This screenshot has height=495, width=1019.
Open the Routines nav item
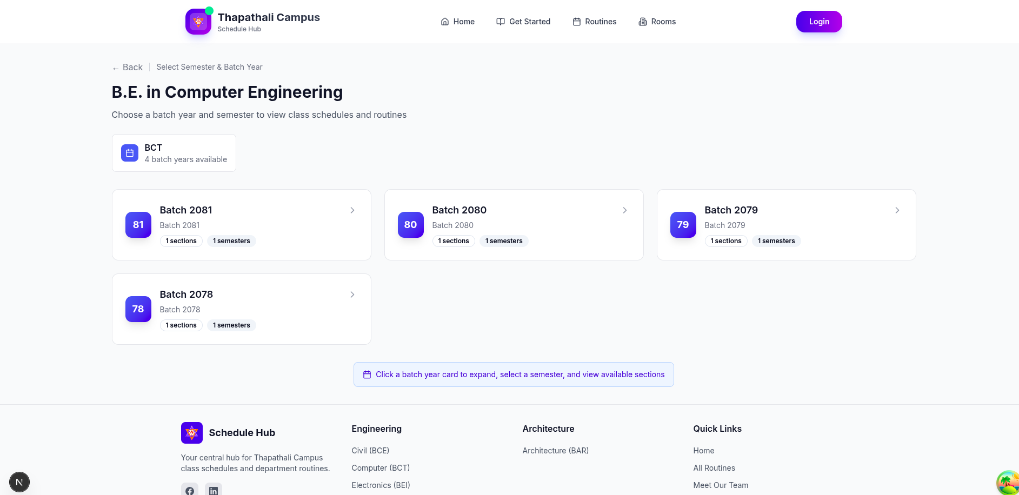point(595,22)
